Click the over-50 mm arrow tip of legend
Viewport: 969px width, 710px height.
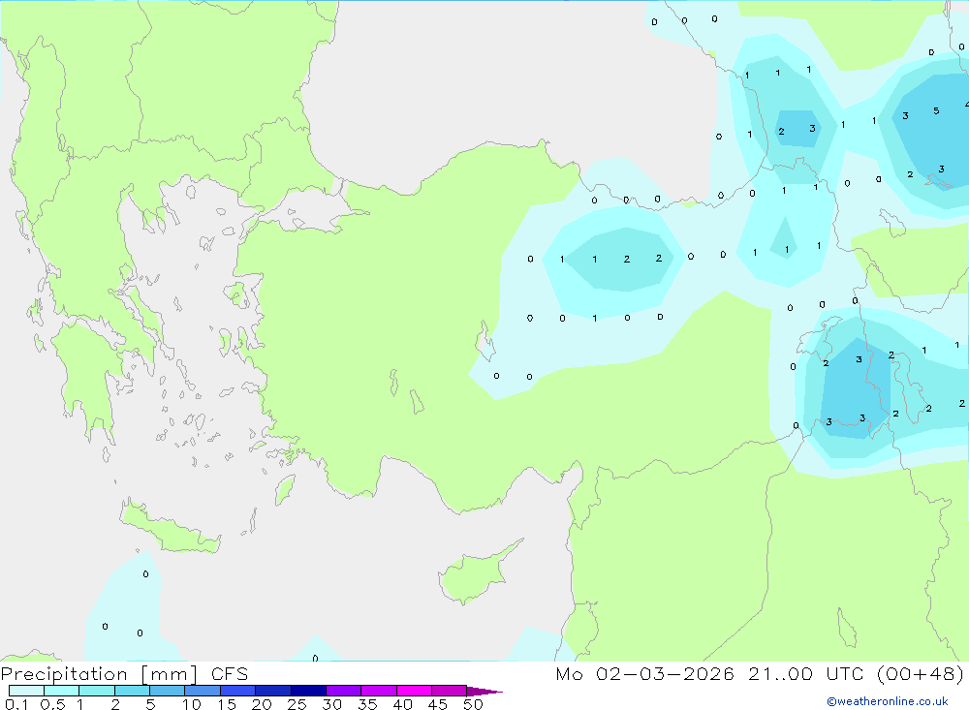tap(484, 691)
